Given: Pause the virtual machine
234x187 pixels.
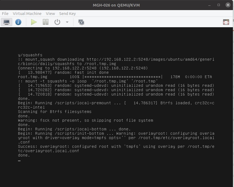Looking at the screenshot, I should [46, 22].
